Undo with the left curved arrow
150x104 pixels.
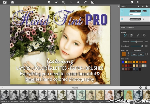click(x=56, y=2)
